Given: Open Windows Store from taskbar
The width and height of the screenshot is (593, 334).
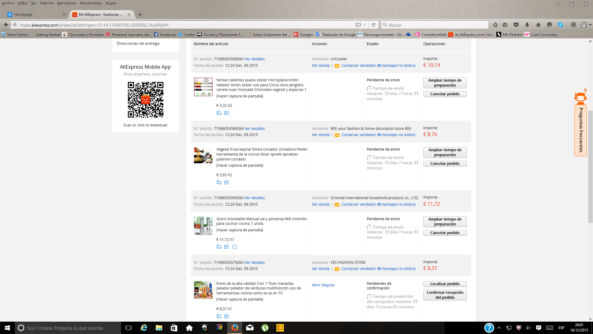Looking at the screenshot, I should [174, 328].
